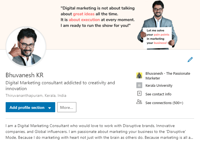
Task: Click the Kerala University building icon
Action: click(x=139, y=85)
